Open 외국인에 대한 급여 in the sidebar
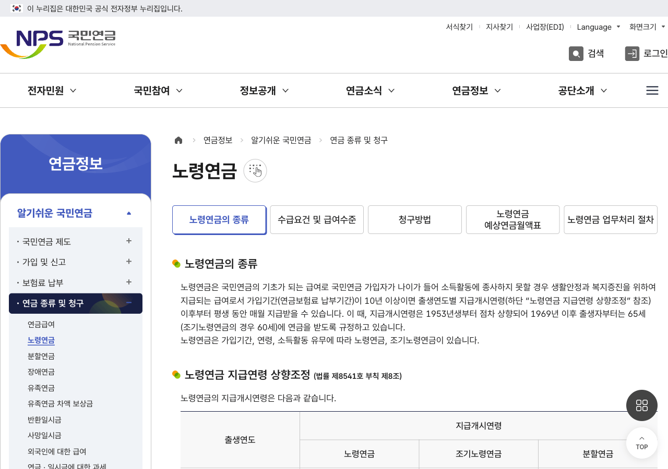This screenshot has width=668, height=469. coord(57,451)
